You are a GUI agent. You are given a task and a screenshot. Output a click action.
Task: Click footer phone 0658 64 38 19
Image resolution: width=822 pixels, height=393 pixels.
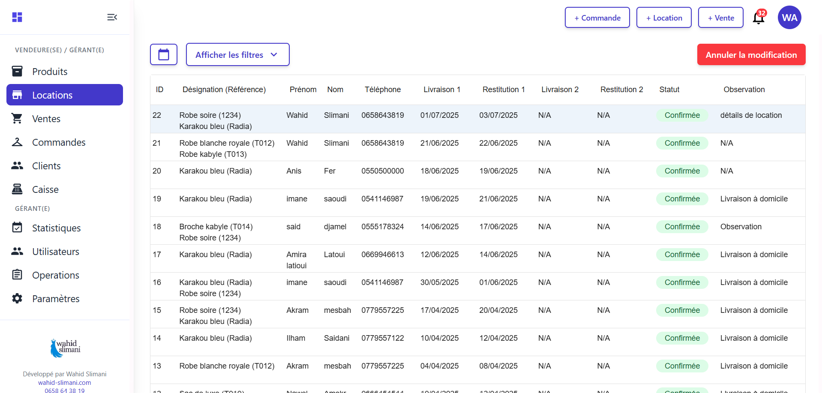pos(65,390)
